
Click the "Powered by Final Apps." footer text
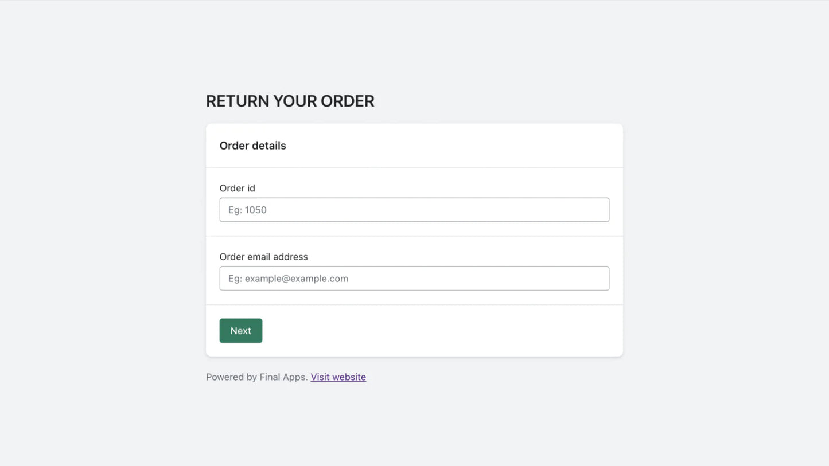point(257,377)
